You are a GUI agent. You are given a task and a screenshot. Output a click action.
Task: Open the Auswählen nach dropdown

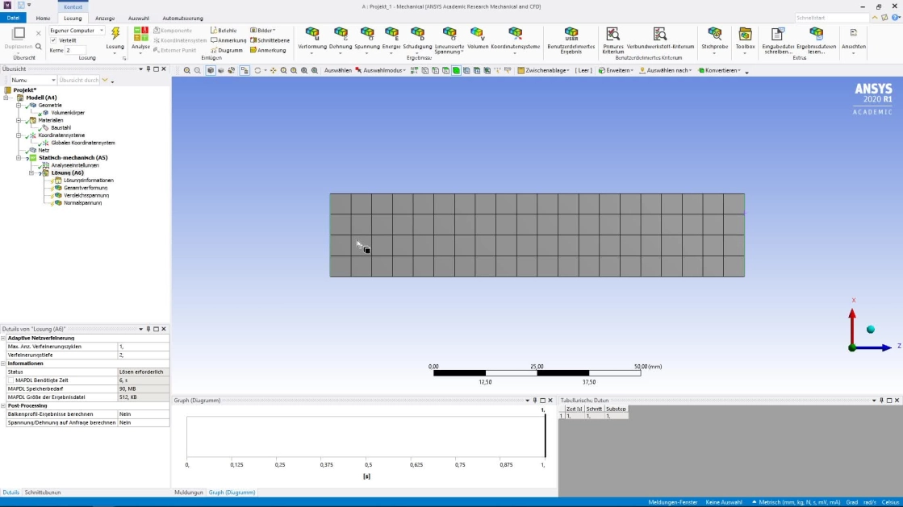(x=665, y=70)
